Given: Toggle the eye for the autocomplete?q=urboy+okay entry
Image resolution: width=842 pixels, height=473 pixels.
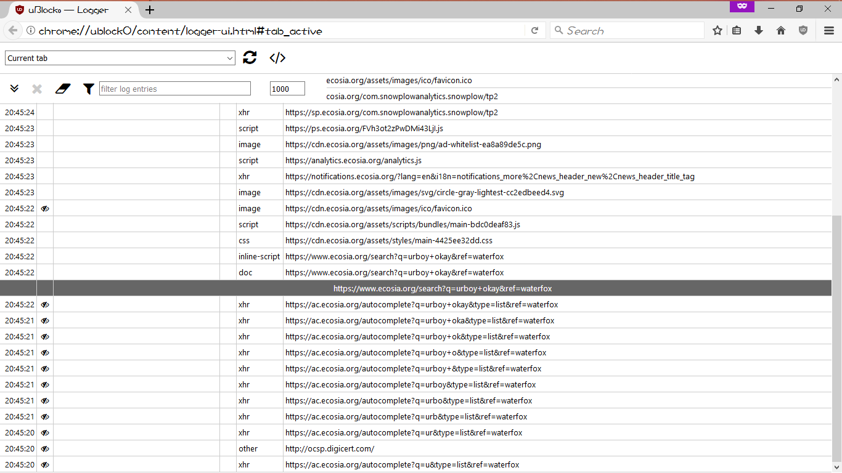Looking at the screenshot, I should coord(44,304).
